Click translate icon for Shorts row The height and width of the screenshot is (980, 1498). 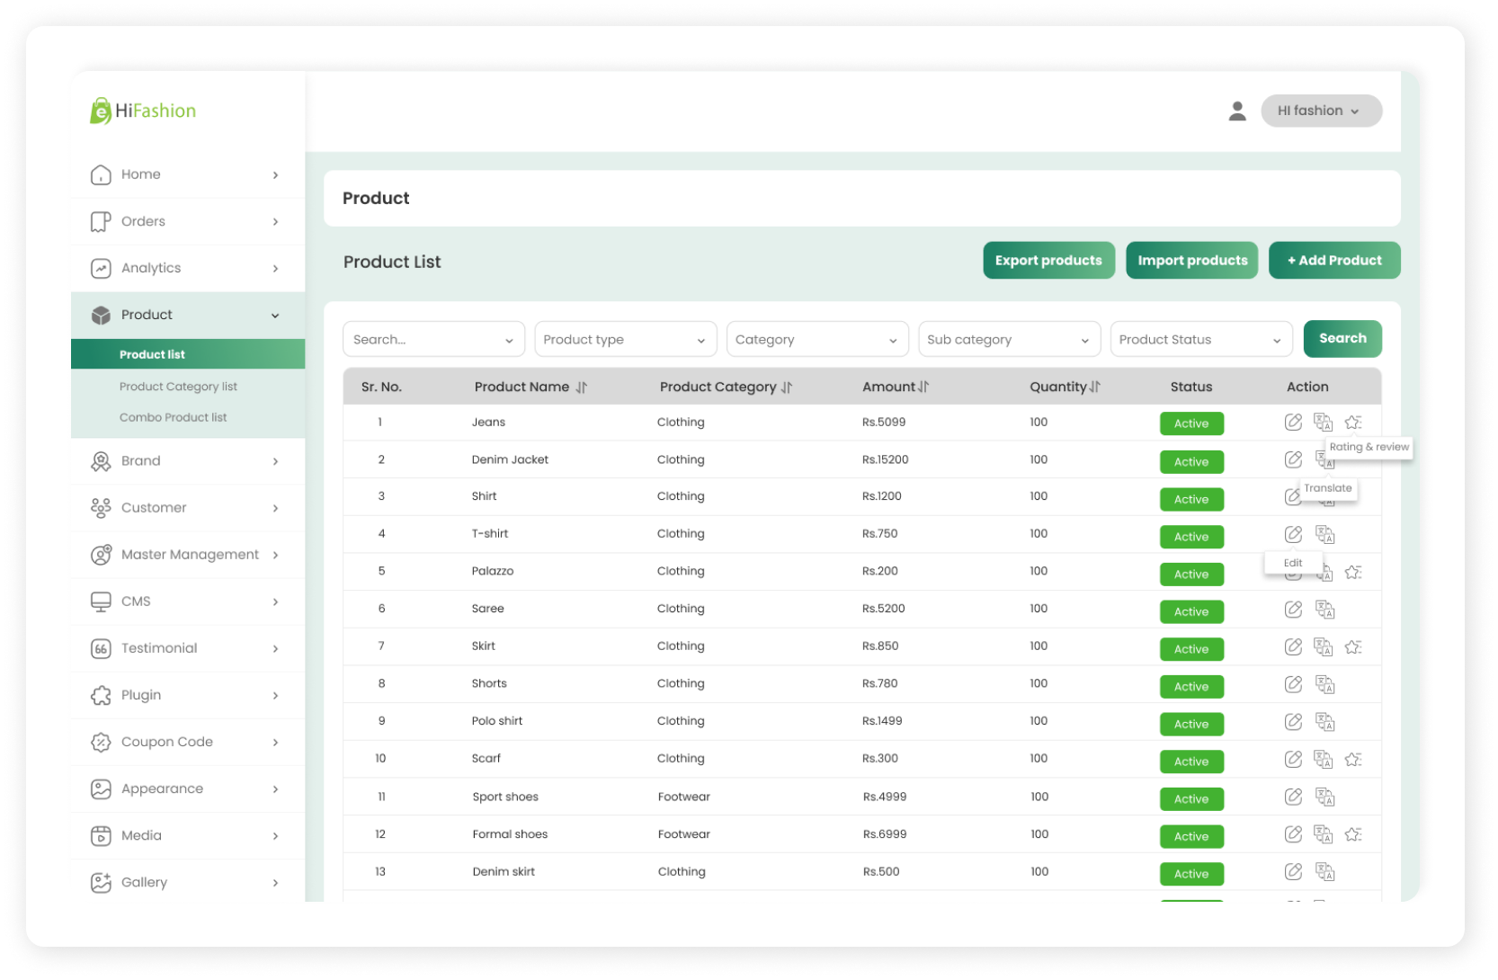(1324, 684)
